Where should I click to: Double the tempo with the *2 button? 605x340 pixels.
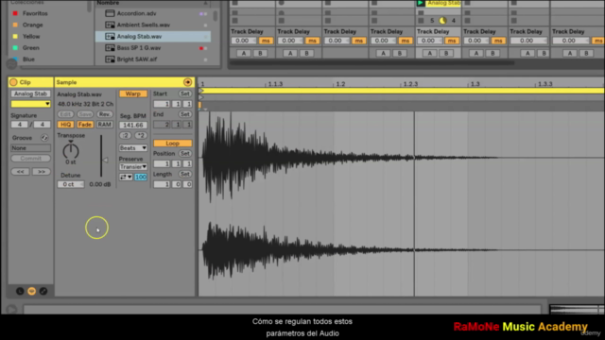pyautogui.click(x=141, y=136)
